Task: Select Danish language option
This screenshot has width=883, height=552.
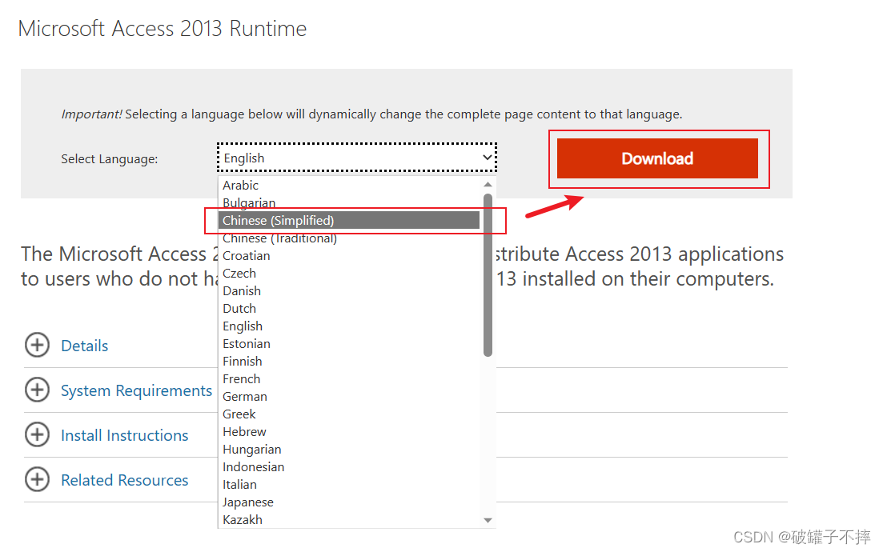Action: pyautogui.click(x=349, y=291)
